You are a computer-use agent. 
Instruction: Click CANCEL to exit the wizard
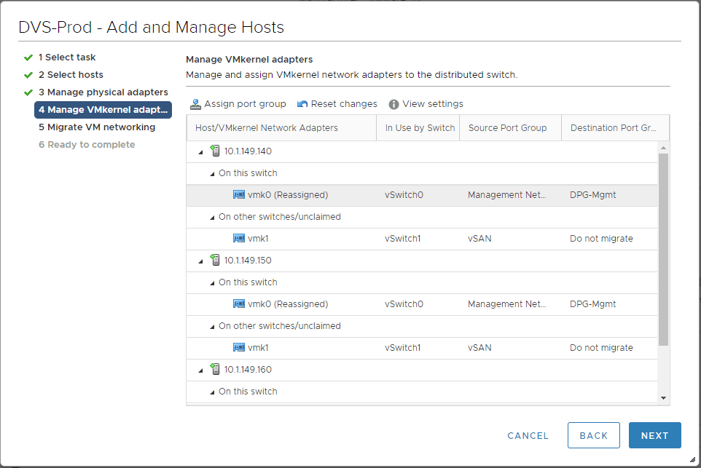pyautogui.click(x=528, y=435)
